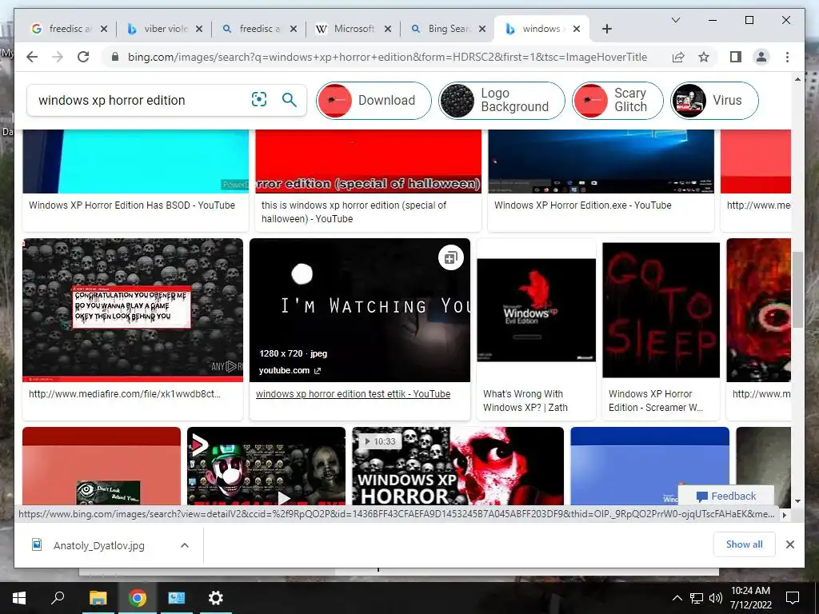This screenshot has width=819, height=614.
Task: Open 'special of halloween' YouTube result title
Action: [354, 212]
